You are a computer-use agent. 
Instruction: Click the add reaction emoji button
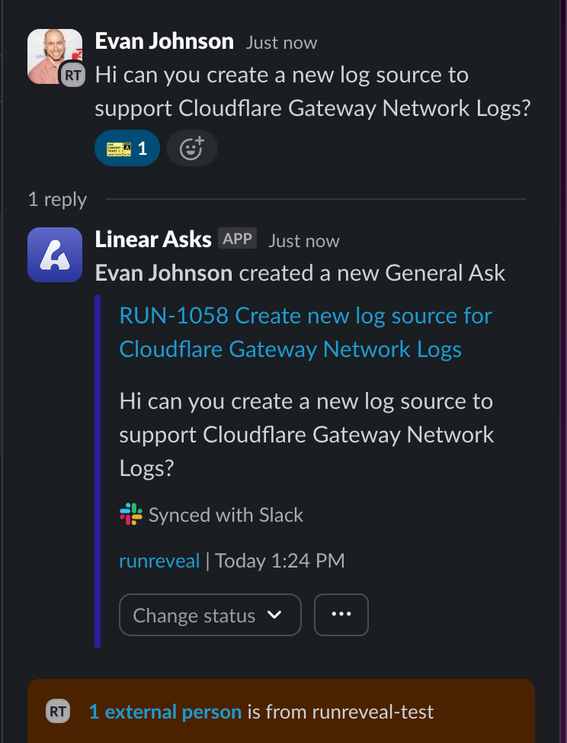tap(192, 149)
